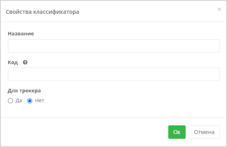Confirm with the green Ок button
The width and height of the screenshot is (227, 147).
click(x=177, y=132)
